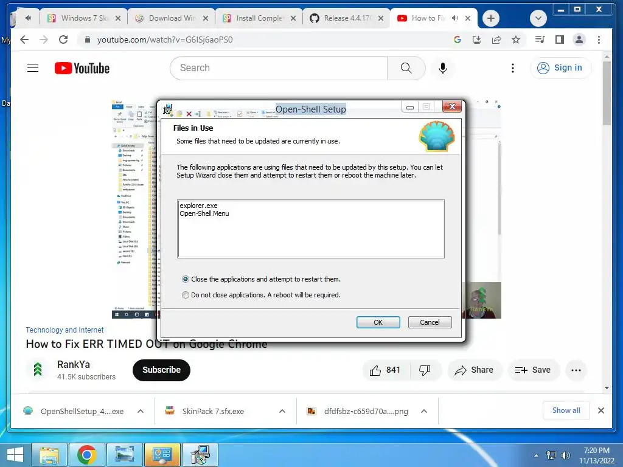Click the RankYa channel avatar
Screen dimensions: 623x467
(x=38, y=370)
